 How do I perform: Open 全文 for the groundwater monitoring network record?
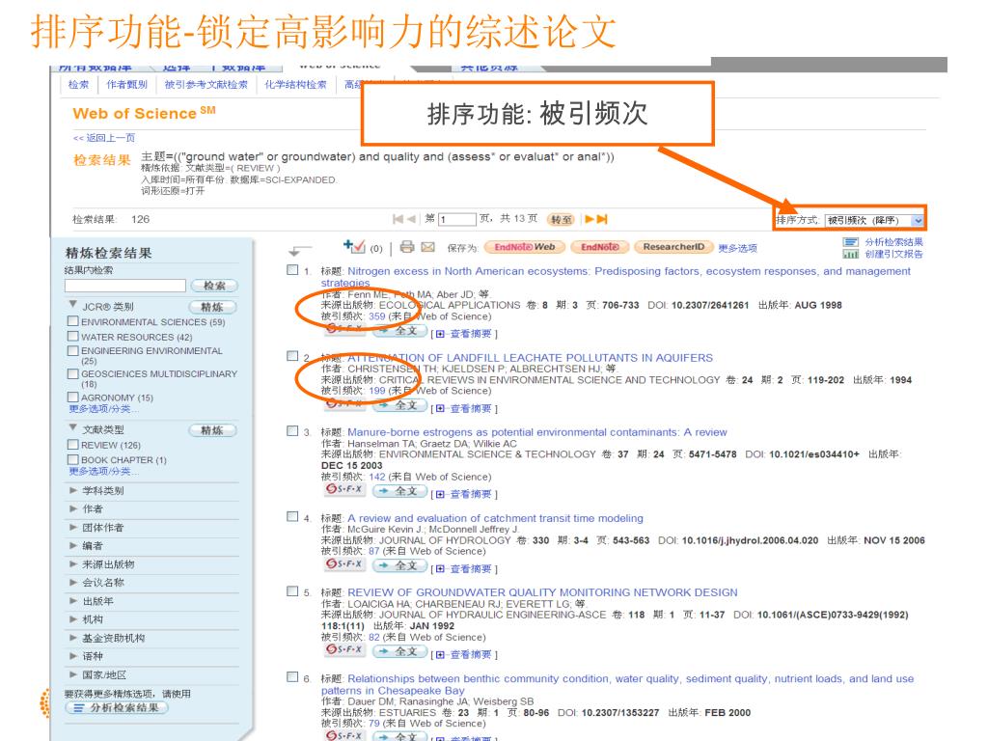[399, 651]
